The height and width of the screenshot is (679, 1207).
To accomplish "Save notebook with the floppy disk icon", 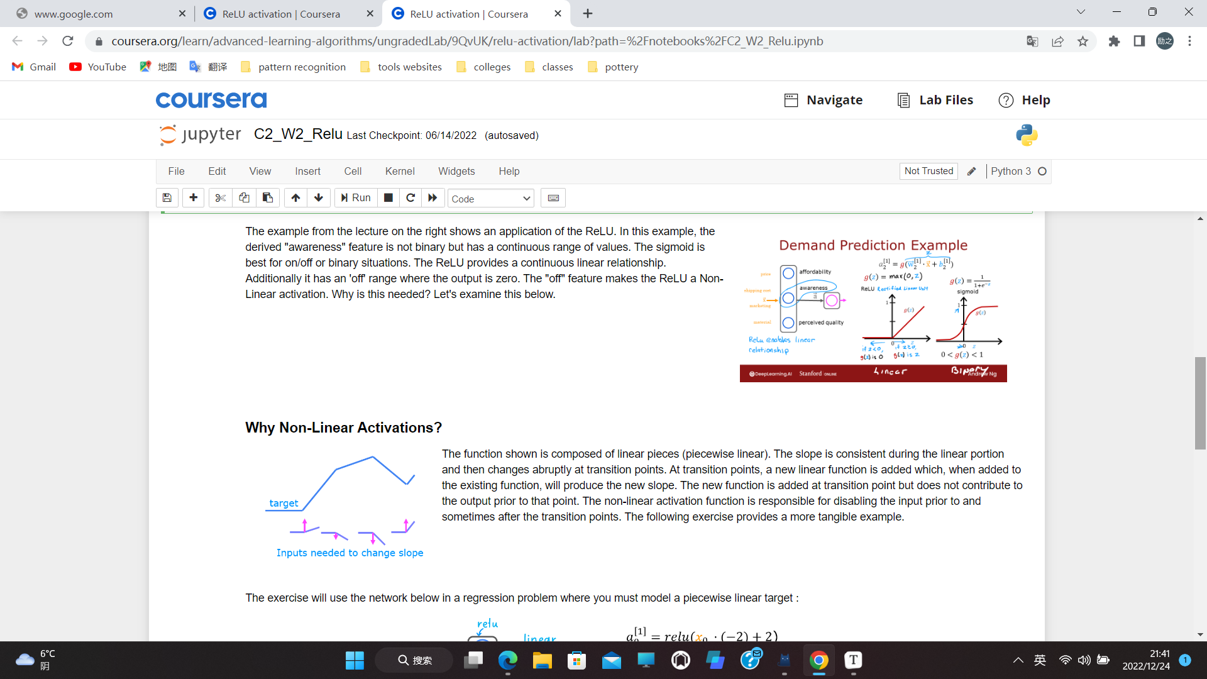I will pyautogui.click(x=167, y=198).
